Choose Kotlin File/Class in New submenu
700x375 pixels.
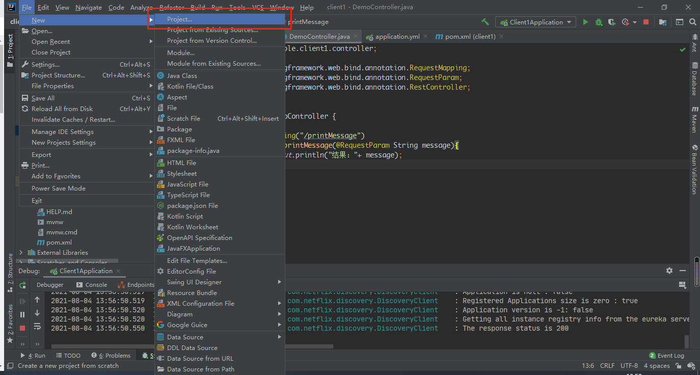pos(220,87)
